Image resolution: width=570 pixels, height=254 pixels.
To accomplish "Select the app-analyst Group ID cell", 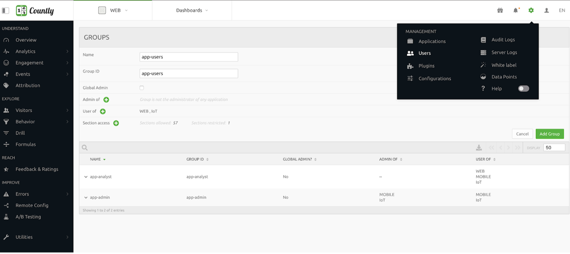I will [197, 177].
